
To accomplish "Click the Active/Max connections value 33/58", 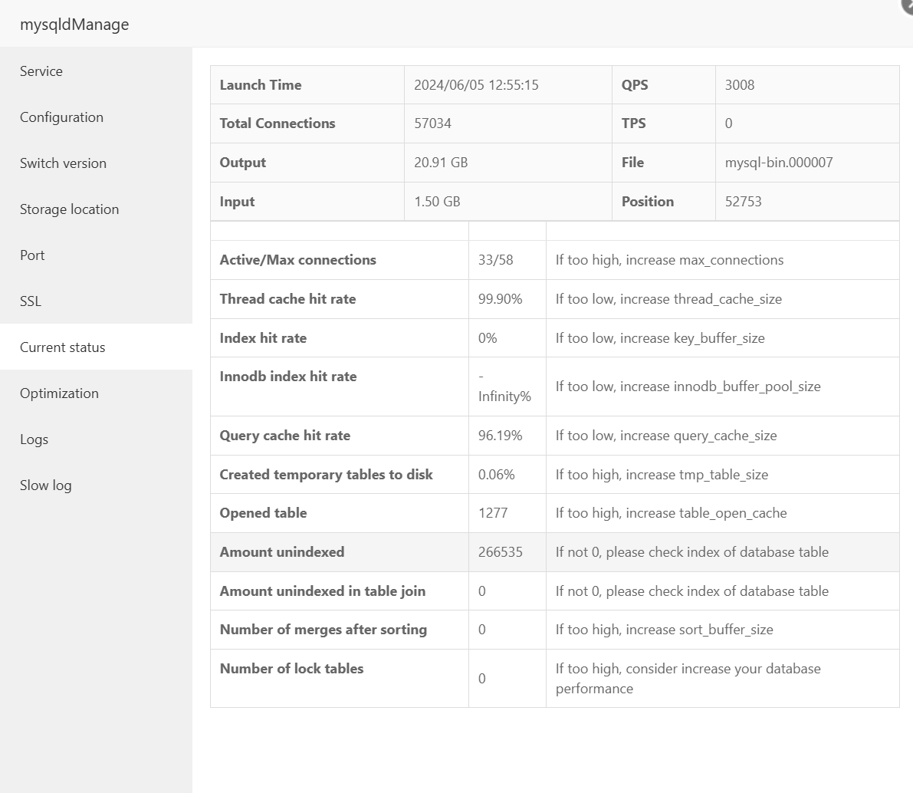I will [x=495, y=260].
